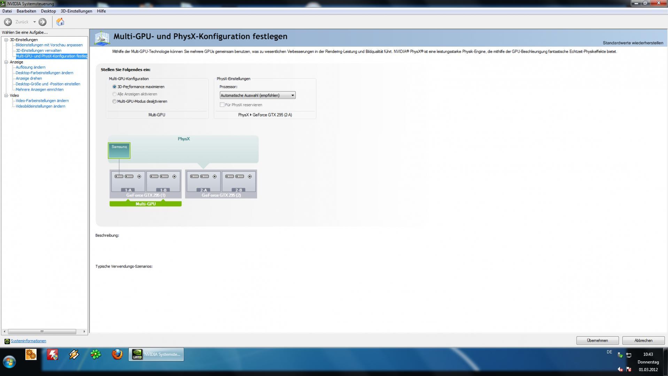Open Desktop-Größe und -Position einstellen
This screenshot has width=668, height=376.
(x=48, y=84)
